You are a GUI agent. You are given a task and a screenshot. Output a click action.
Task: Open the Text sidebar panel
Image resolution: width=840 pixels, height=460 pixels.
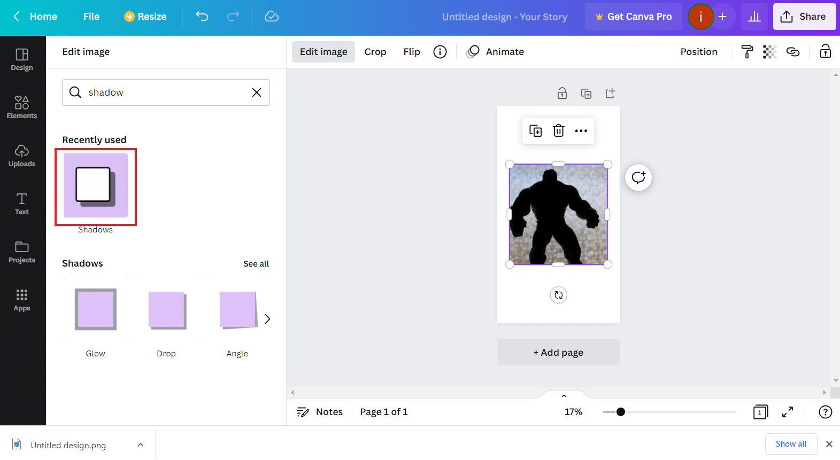tap(22, 204)
